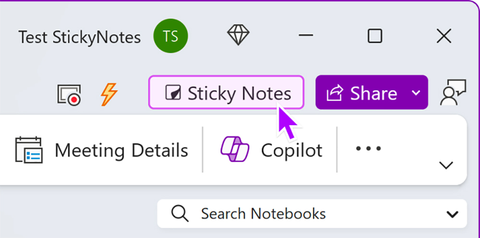Open the Sticky Notes pane
480x238 pixels.
[226, 92]
